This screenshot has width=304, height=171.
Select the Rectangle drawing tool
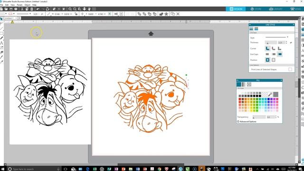point(1,33)
